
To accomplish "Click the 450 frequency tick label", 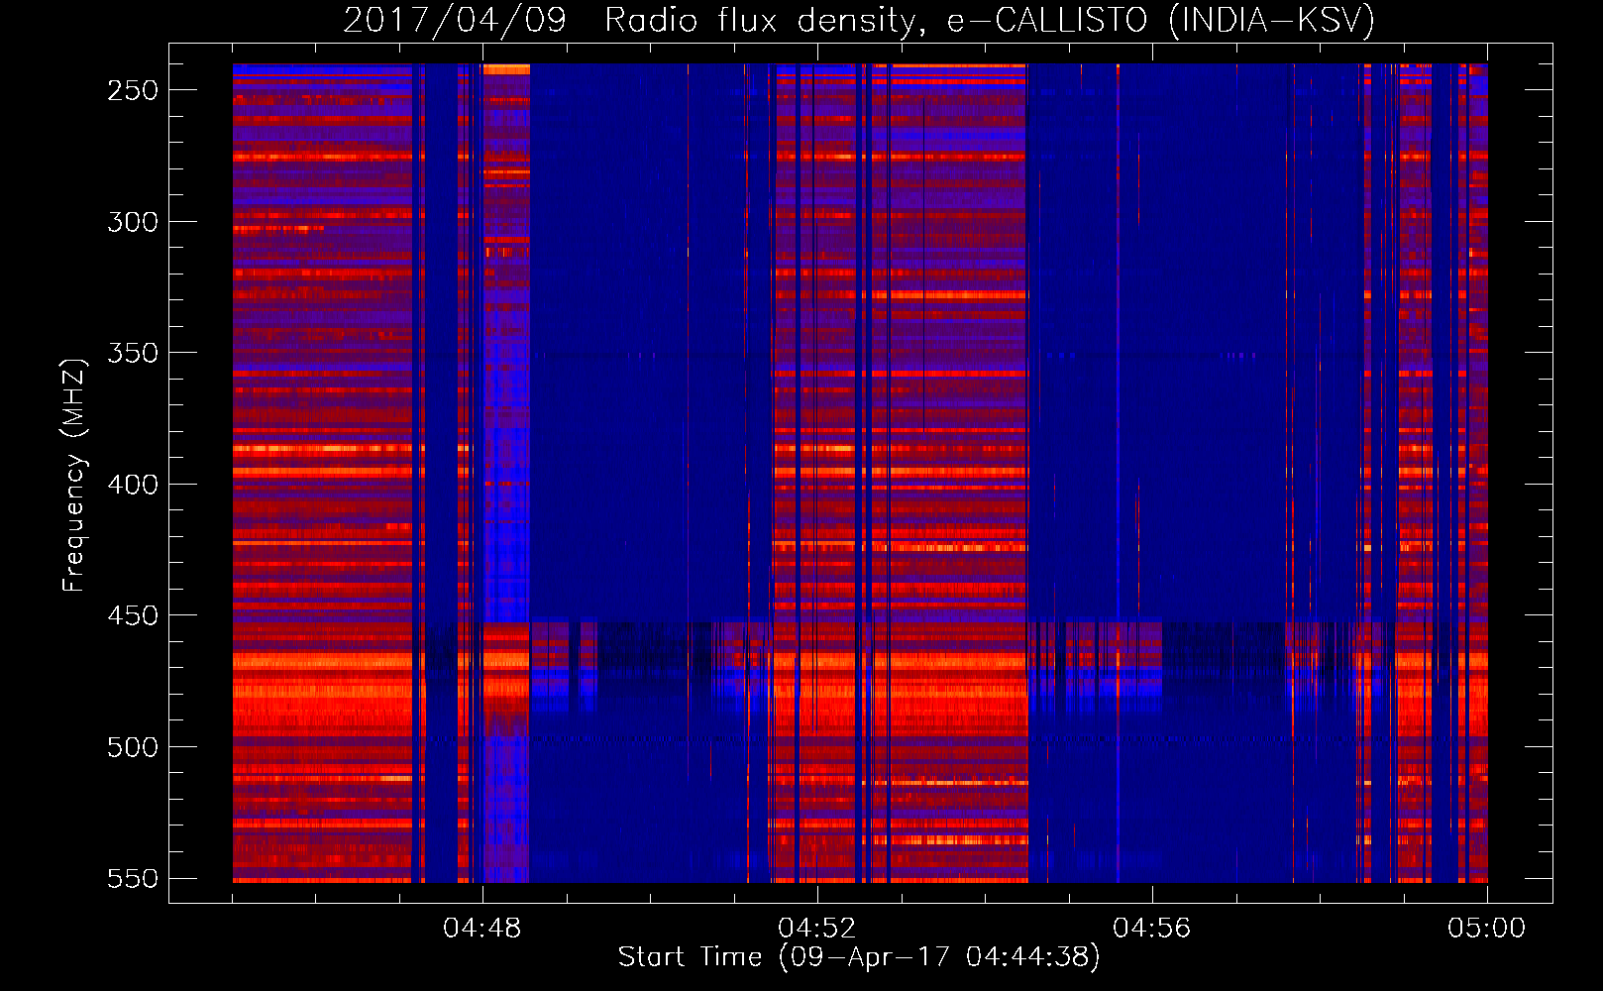I will coord(133,615).
